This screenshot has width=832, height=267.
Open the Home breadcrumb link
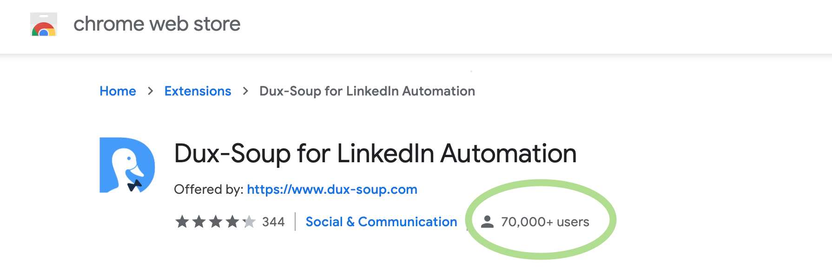(x=118, y=91)
